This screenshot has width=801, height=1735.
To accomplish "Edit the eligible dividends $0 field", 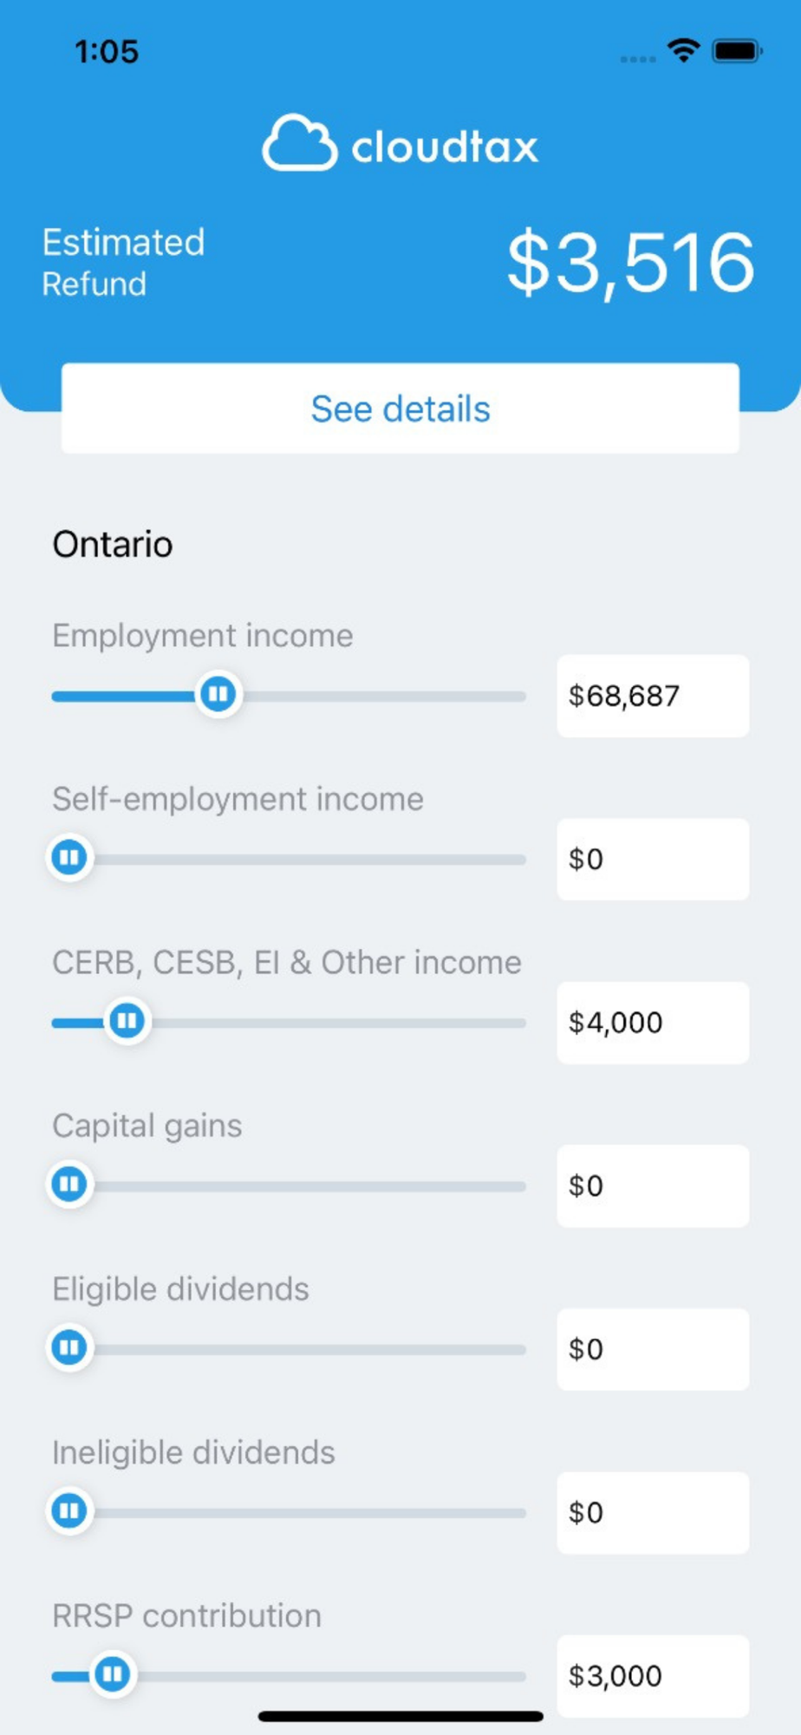I will 653,1349.
